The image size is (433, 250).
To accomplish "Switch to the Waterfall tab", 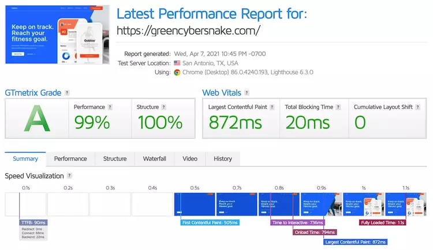I will [x=154, y=159].
